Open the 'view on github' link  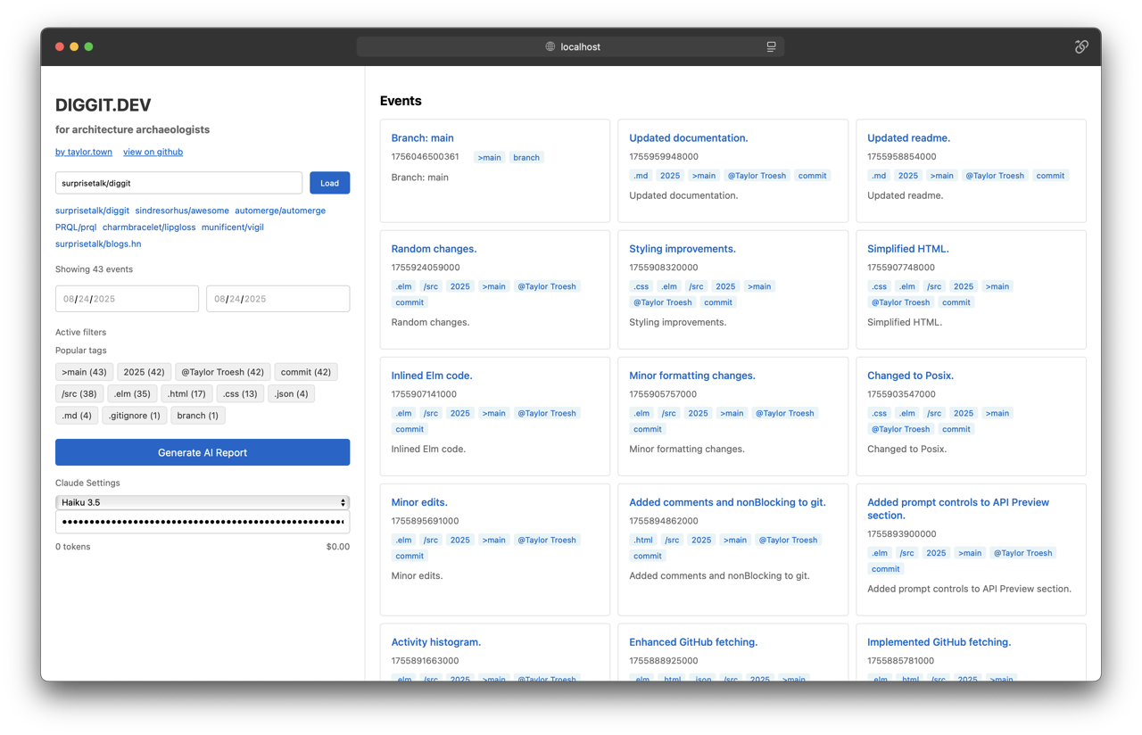pyautogui.click(x=153, y=152)
